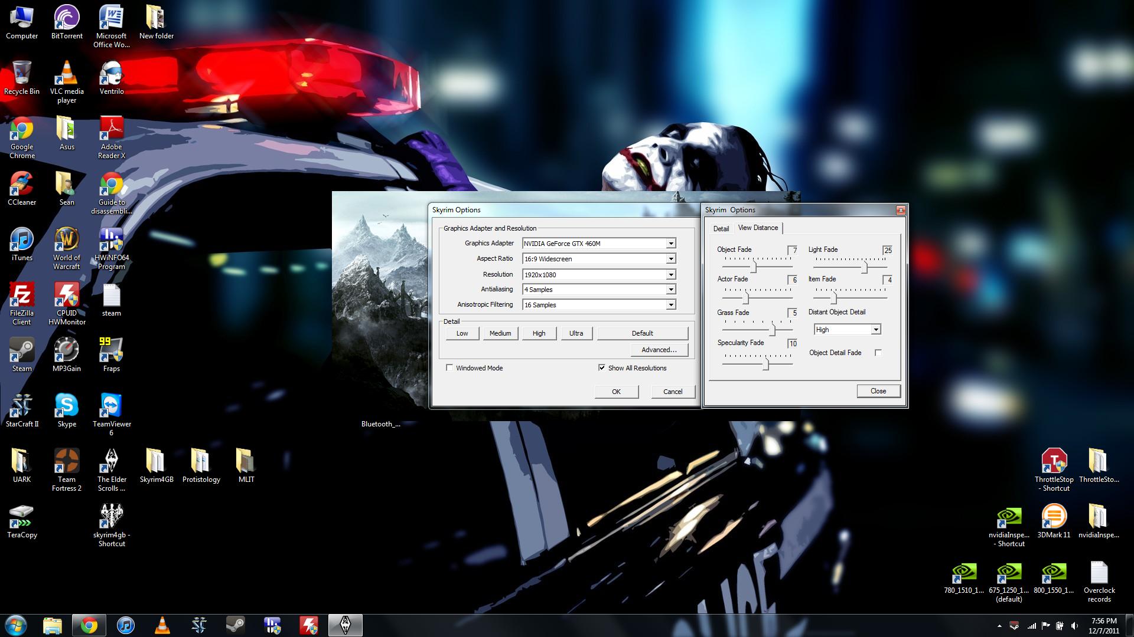Open the TeamViewer 6 desktop icon
This screenshot has width=1134, height=637.
point(112,415)
